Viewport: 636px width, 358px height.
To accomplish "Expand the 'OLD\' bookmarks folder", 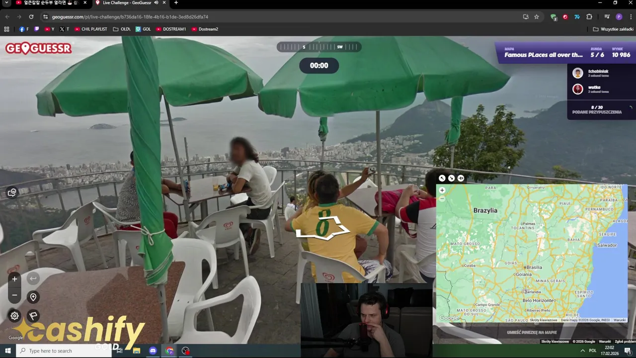I will pos(121,29).
